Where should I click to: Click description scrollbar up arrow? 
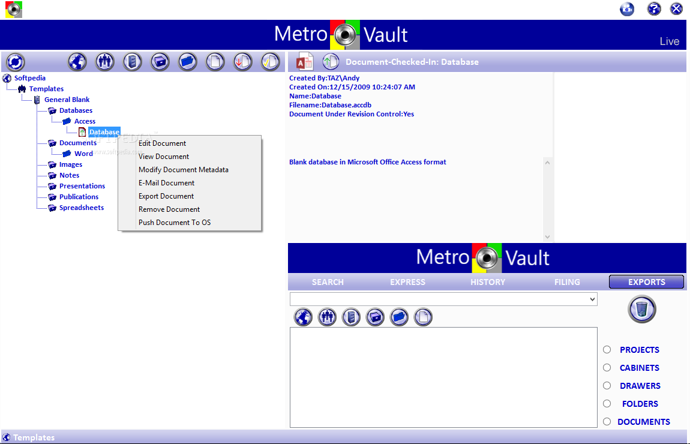(x=547, y=163)
